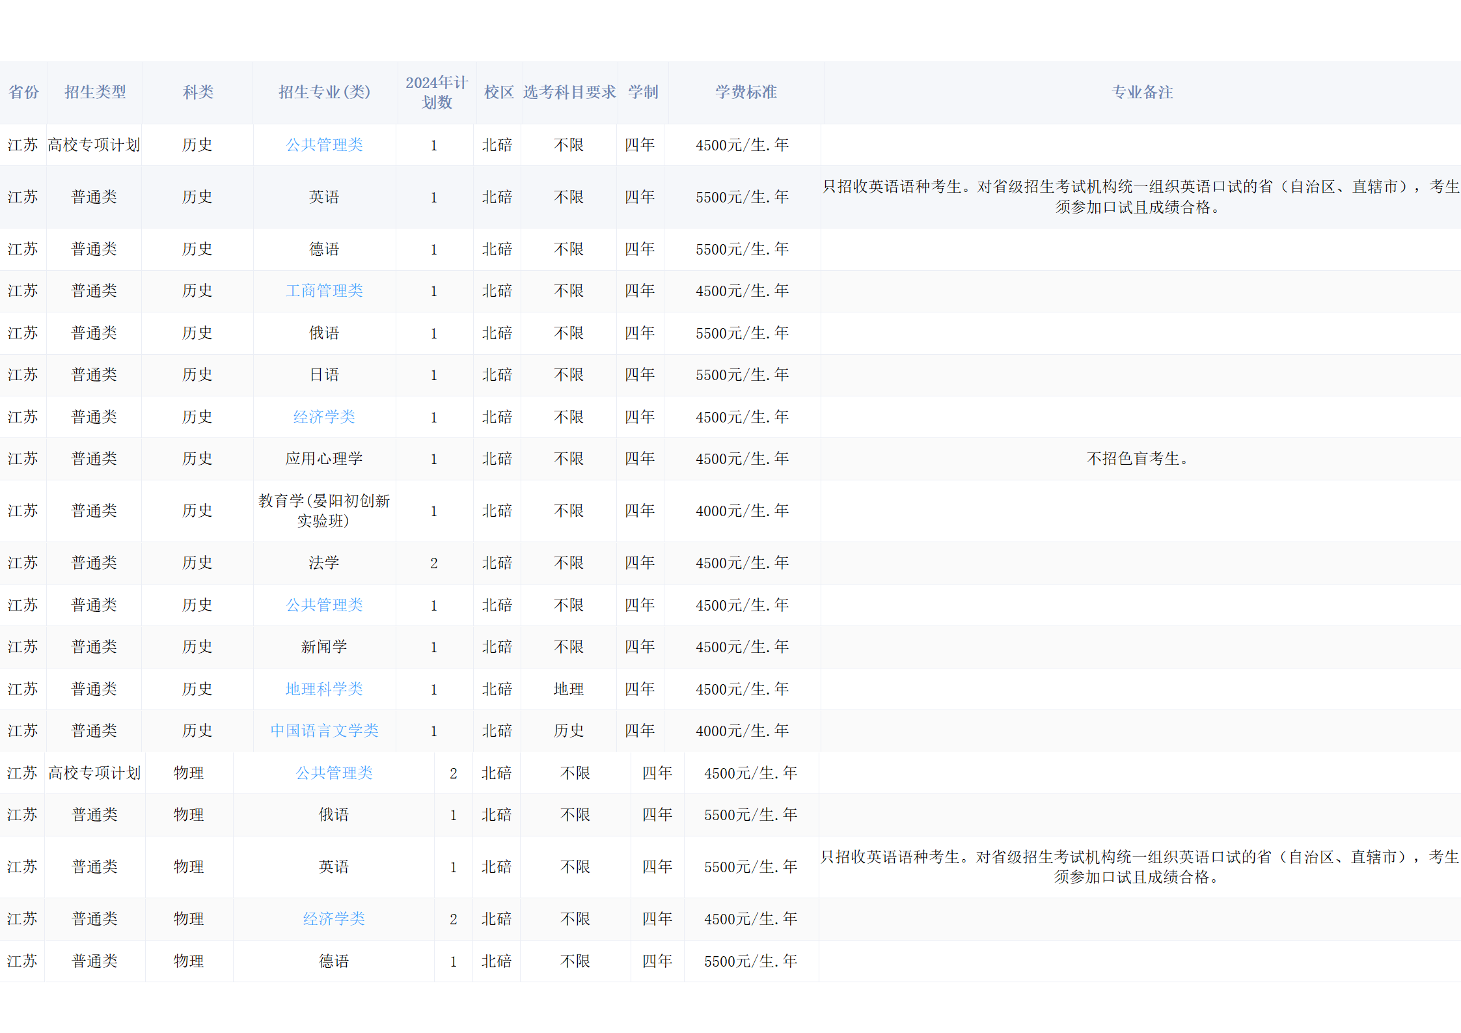Open the 经济学类 link in the 历史 section
The height and width of the screenshot is (1033, 1461).
(324, 417)
